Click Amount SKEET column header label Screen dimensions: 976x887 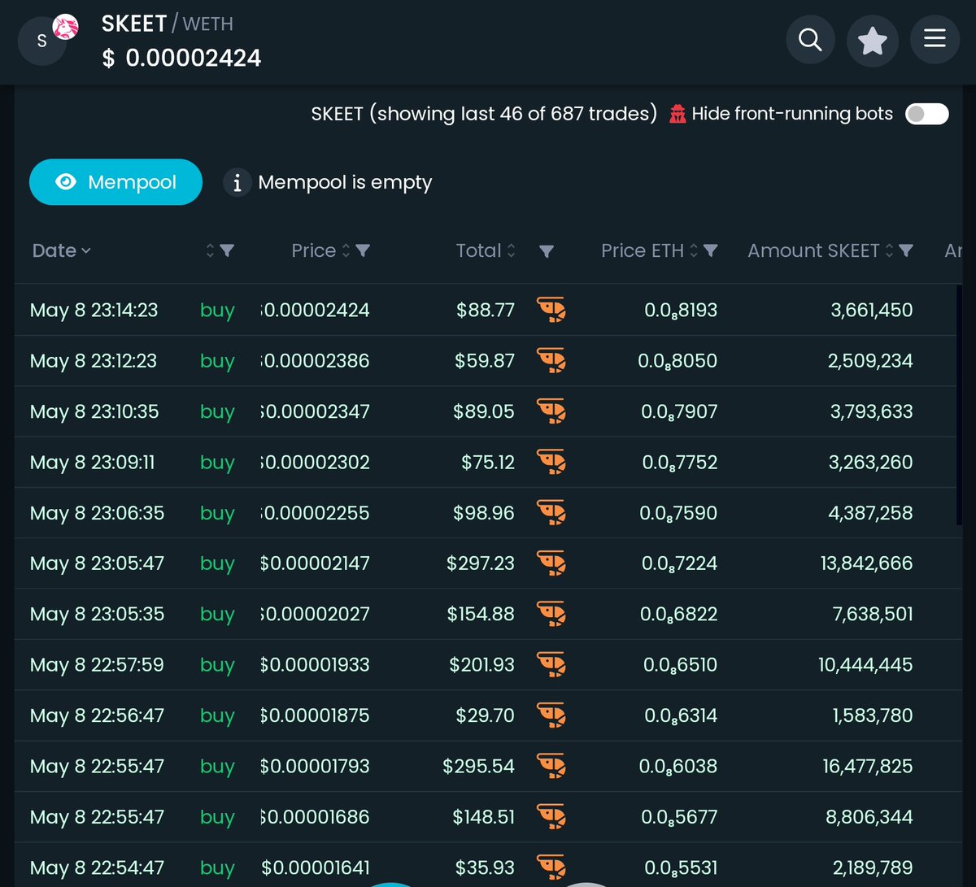click(813, 250)
